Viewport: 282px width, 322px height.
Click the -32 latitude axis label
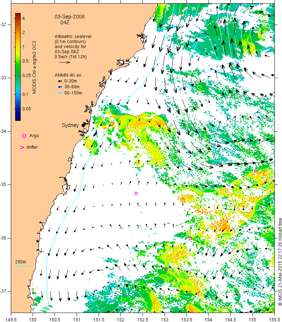coord(3,25)
